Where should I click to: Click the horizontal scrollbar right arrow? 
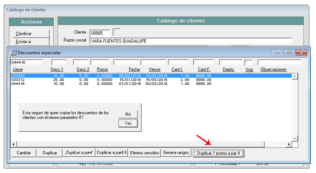pos(289,144)
